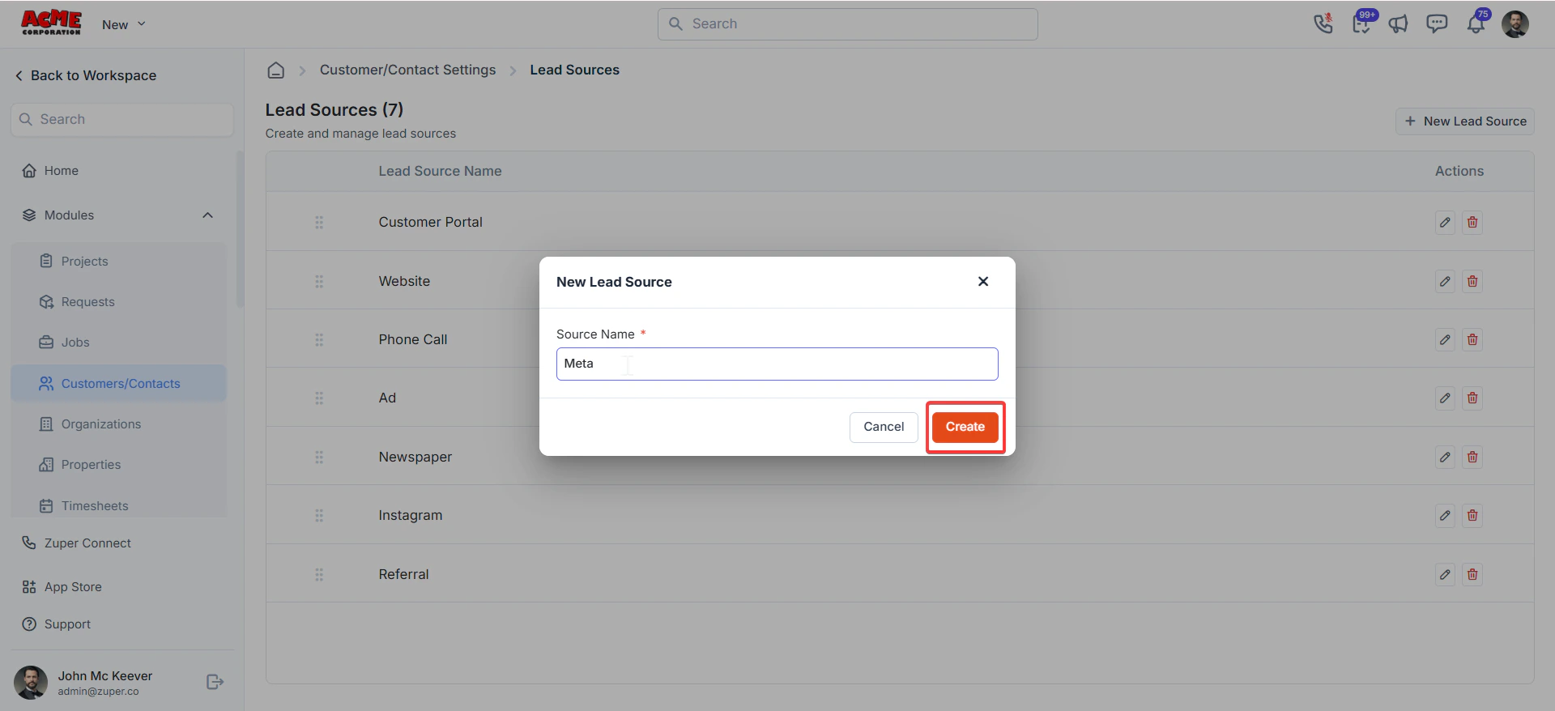Click the Lead Sources breadcrumb

pos(574,70)
